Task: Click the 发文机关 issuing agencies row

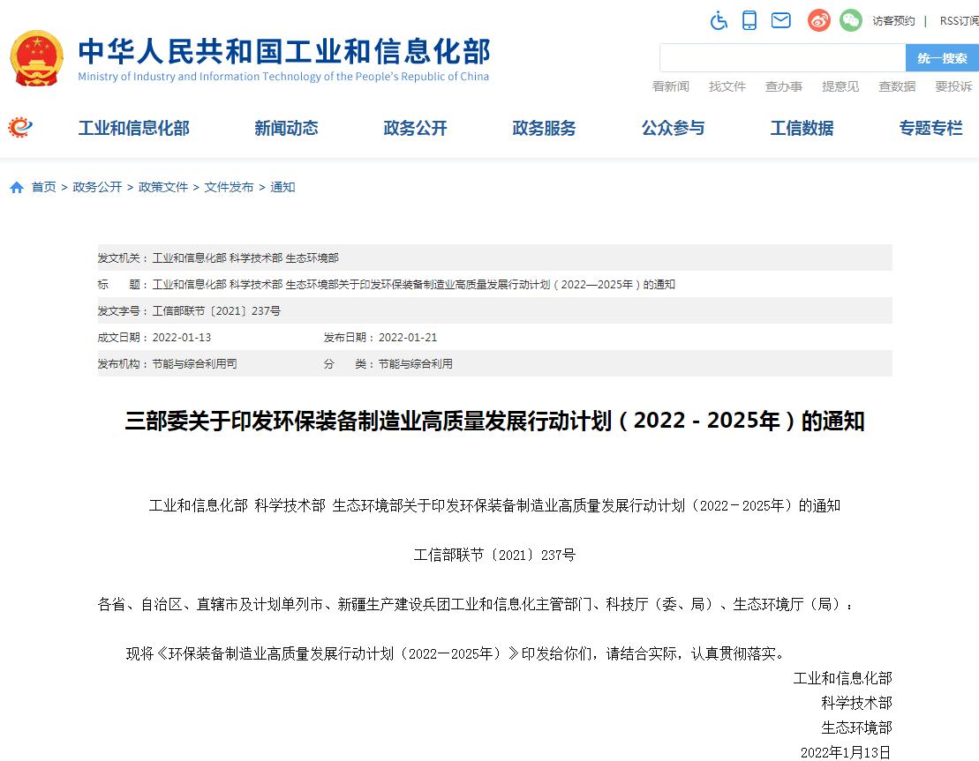Action: pyautogui.click(x=495, y=257)
